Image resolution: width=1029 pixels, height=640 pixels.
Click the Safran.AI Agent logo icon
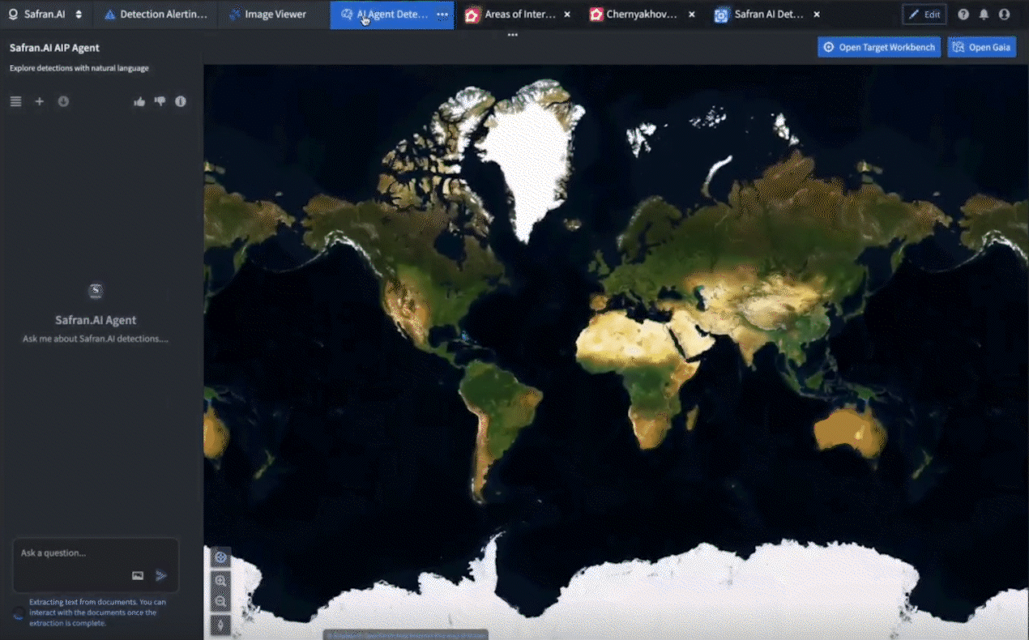96,291
